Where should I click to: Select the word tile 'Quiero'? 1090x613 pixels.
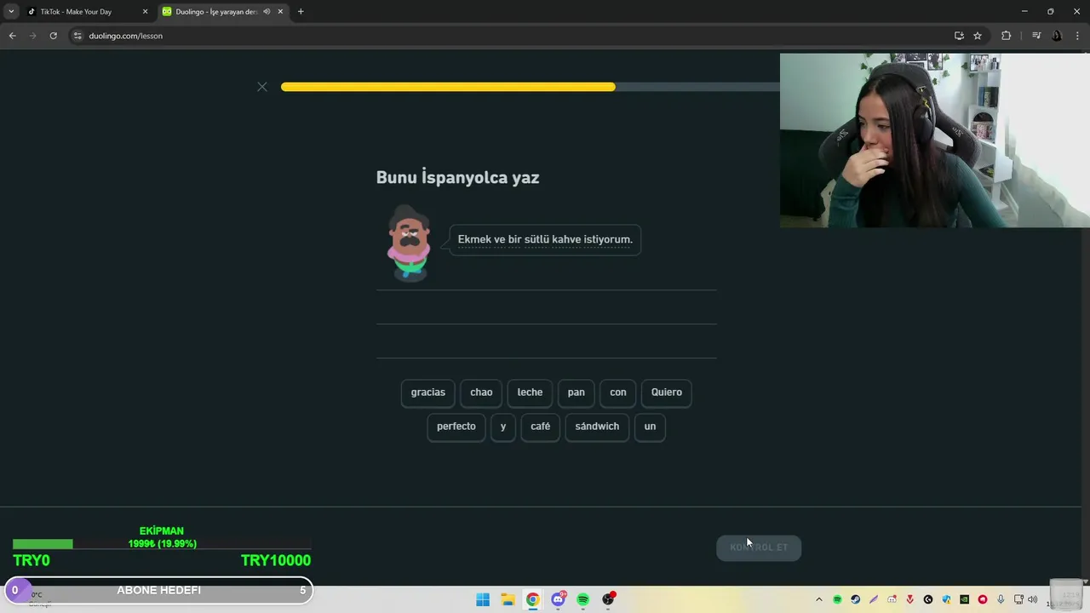coord(667,392)
